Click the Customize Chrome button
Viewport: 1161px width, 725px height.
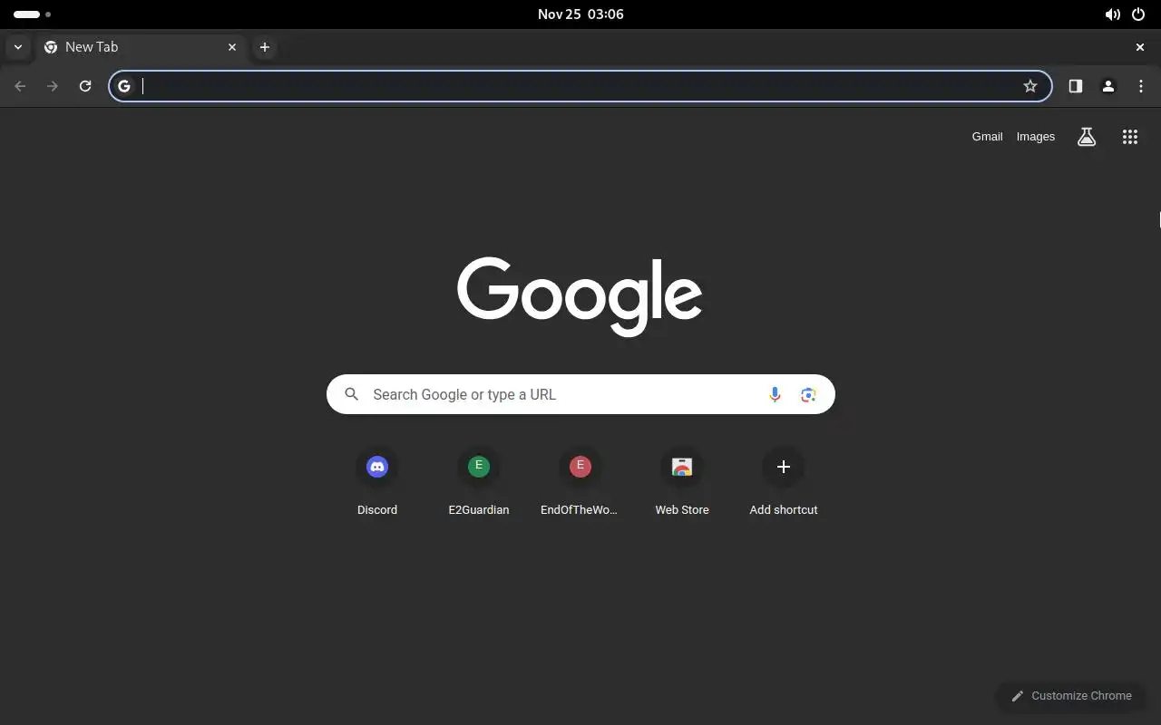(1071, 696)
